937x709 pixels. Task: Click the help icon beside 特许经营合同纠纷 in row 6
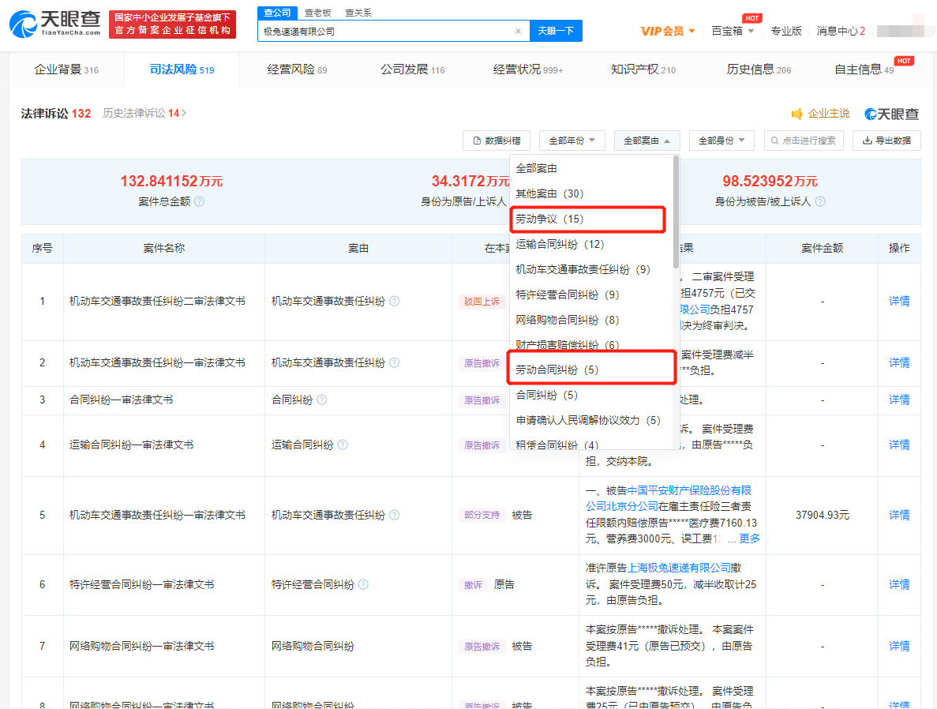(363, 584)
